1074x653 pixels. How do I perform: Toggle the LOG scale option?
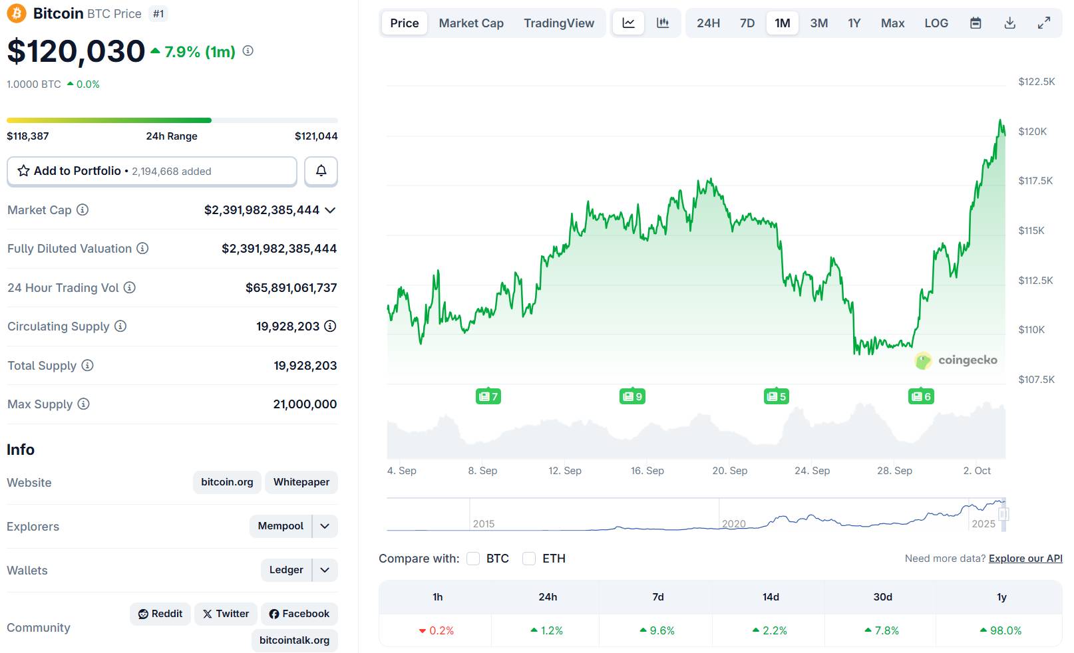point(936,23)
